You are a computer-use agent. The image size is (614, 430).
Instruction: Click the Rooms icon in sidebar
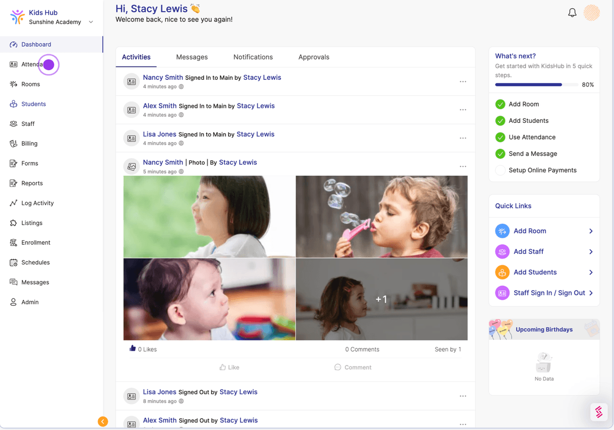(14, 84)
